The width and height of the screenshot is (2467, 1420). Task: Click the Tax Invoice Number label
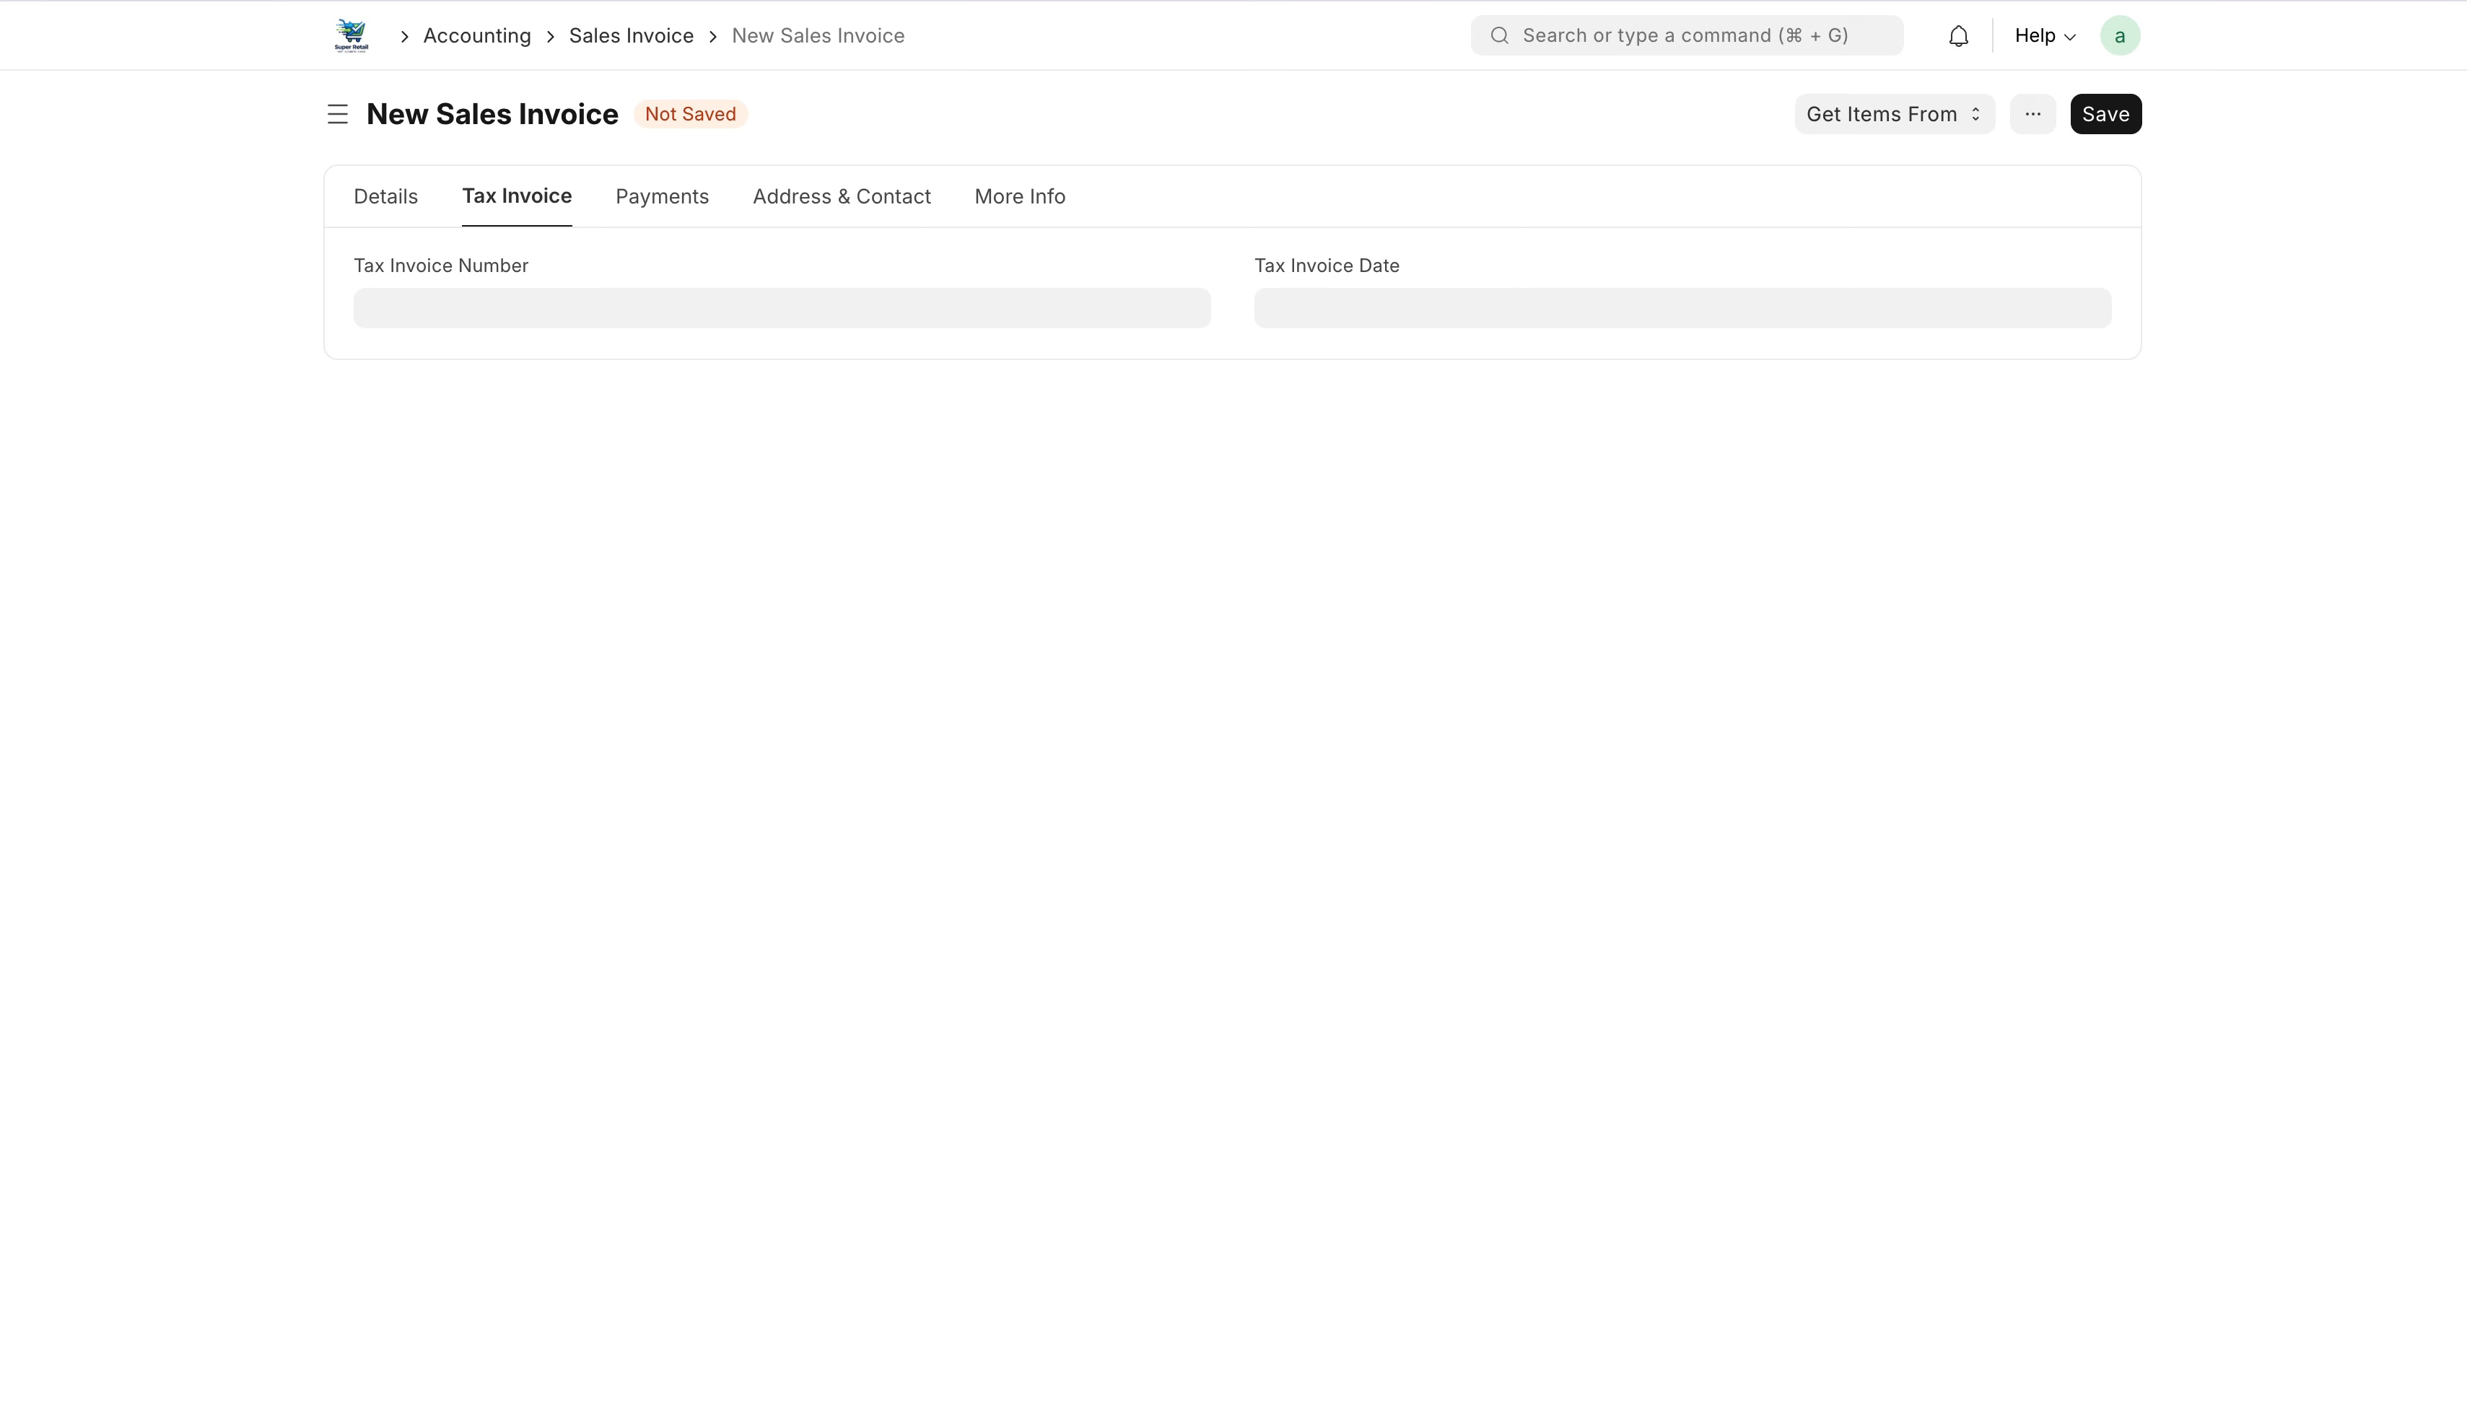pyautogui.click(x=440, y=266)
